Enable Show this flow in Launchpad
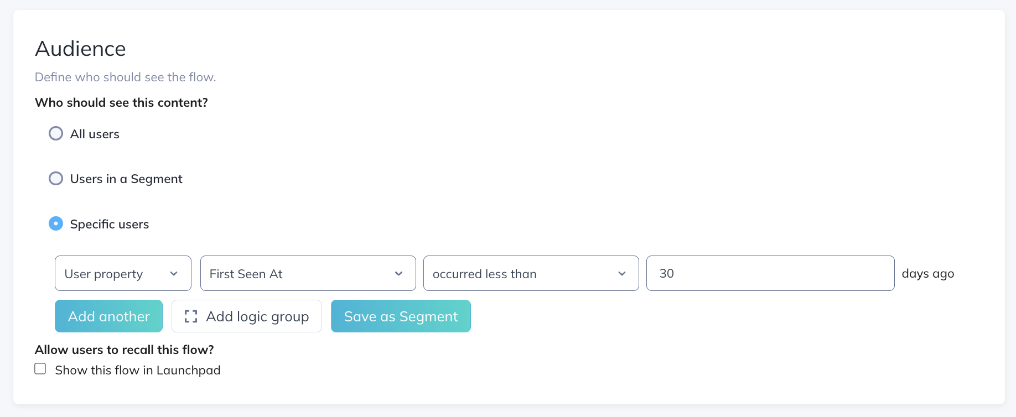This screenshot has height=417, width=1016. tap(40, 368)
